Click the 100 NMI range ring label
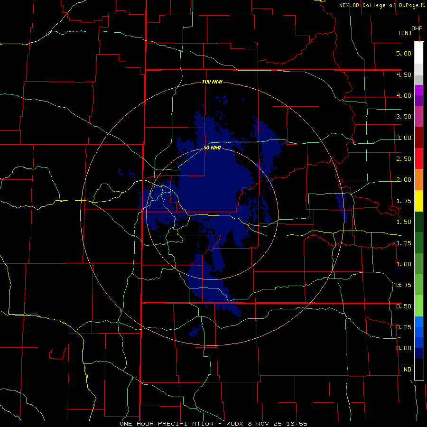 pyautogui.click(x=212, y=82)
